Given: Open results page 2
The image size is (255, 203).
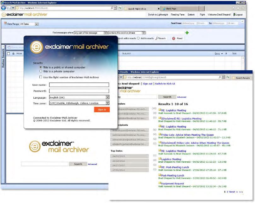Looking at the screenshot, I should point(227,192).
